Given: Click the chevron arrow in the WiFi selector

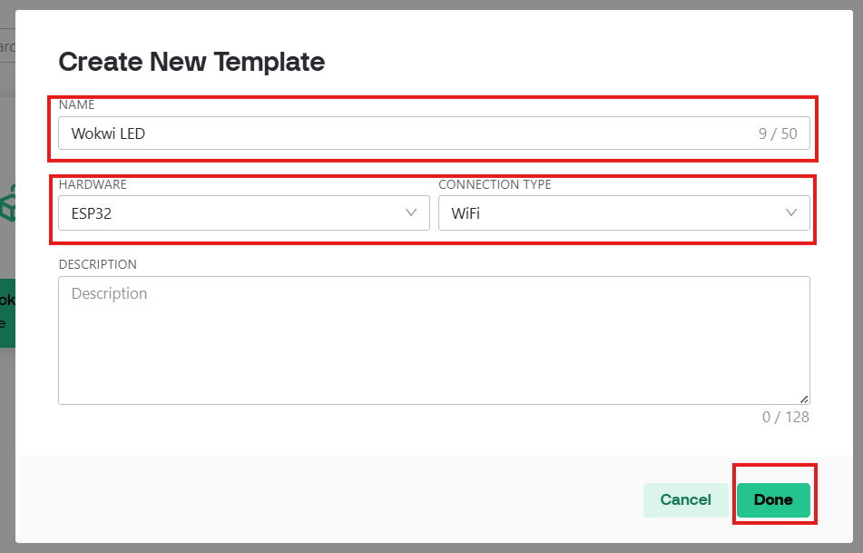Looking at the screenshot, I should point(791,213).
